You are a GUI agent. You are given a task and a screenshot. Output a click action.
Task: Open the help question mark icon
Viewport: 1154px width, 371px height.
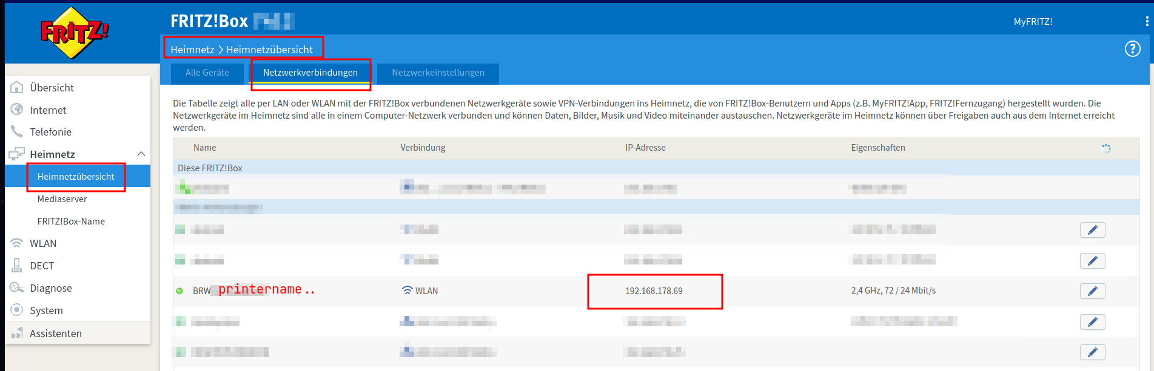point(1132,49)
